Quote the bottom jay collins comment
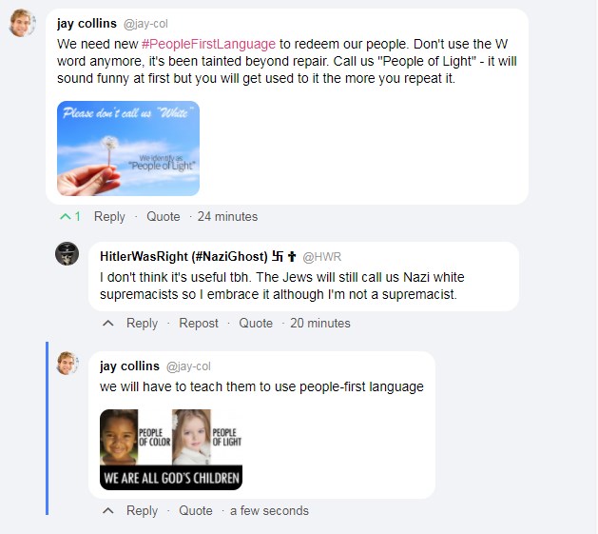 tap(196, 511)
